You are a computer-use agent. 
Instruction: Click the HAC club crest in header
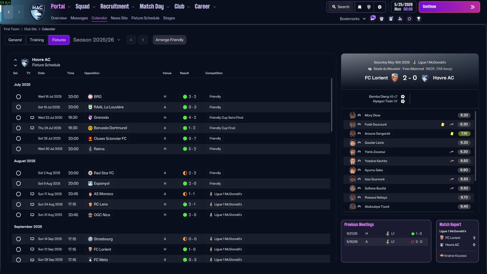click(x=37, y=12)
